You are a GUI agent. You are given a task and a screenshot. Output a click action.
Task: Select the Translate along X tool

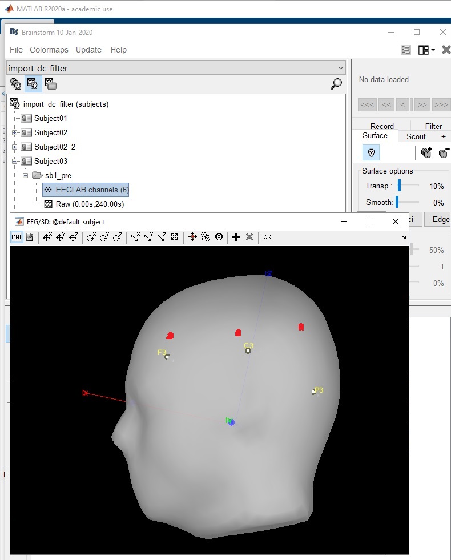[47, 237]
